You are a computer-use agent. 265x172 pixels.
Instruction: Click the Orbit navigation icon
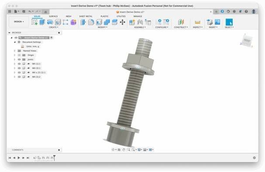(x=113, y=149)
